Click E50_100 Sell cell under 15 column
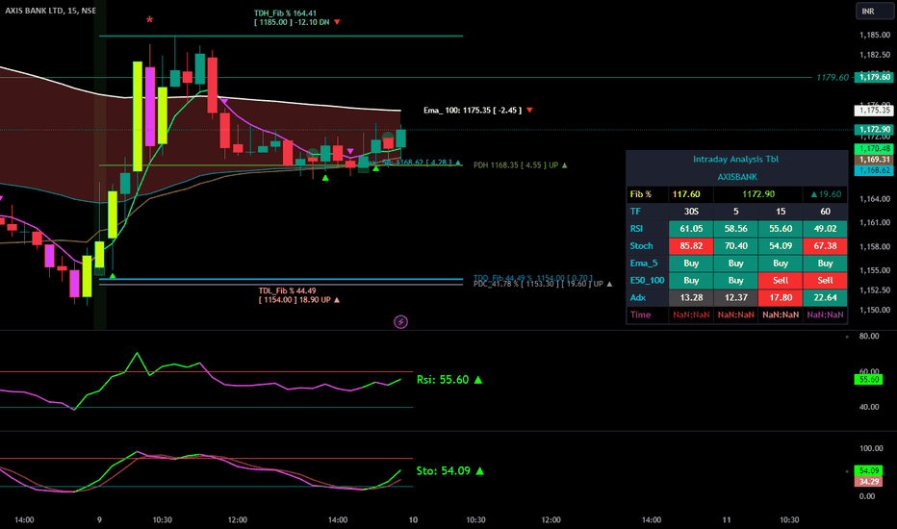897x529 pixels. click(781, 280)
